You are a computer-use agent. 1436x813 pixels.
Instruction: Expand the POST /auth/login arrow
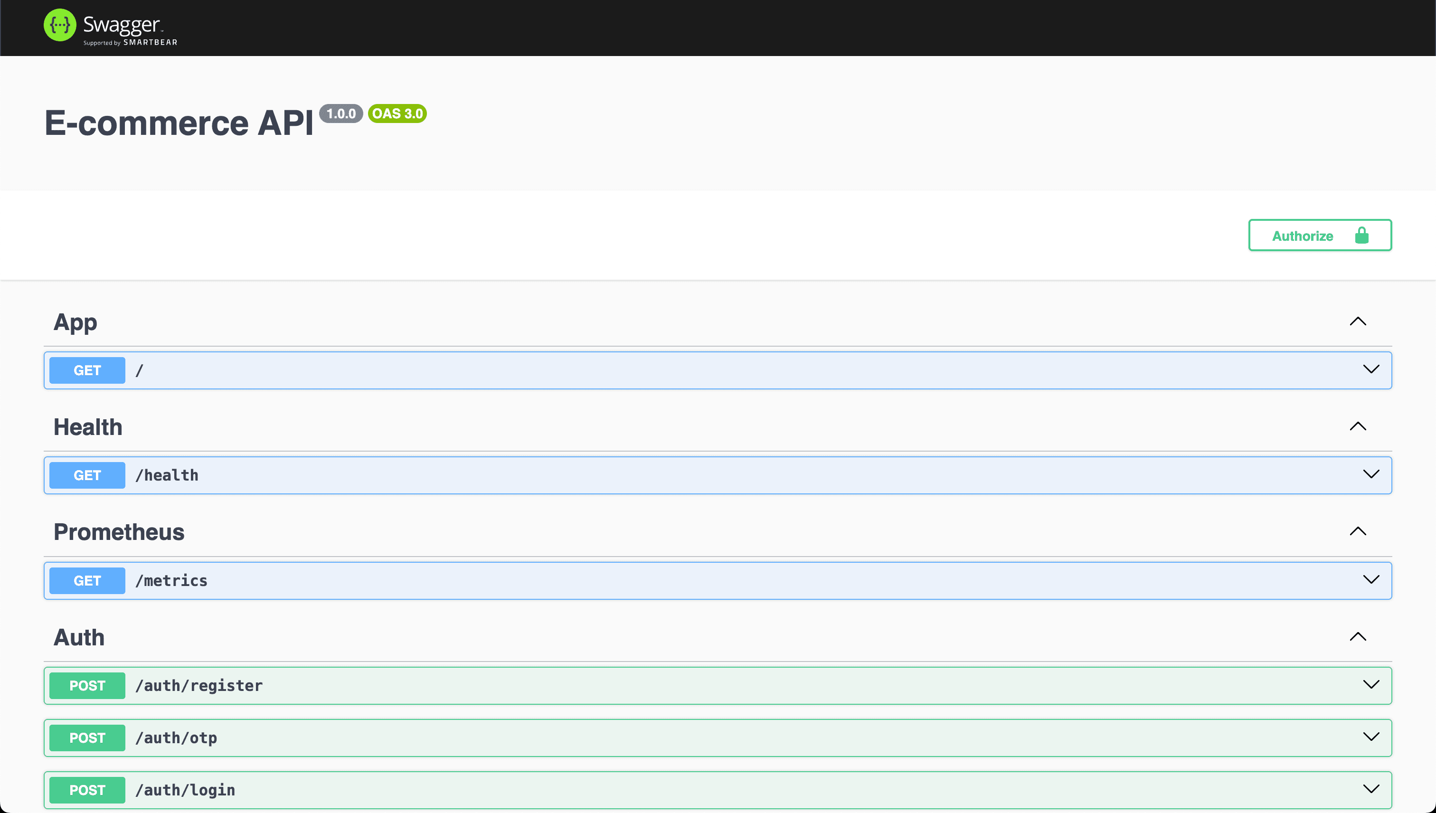coord(1370,790)
